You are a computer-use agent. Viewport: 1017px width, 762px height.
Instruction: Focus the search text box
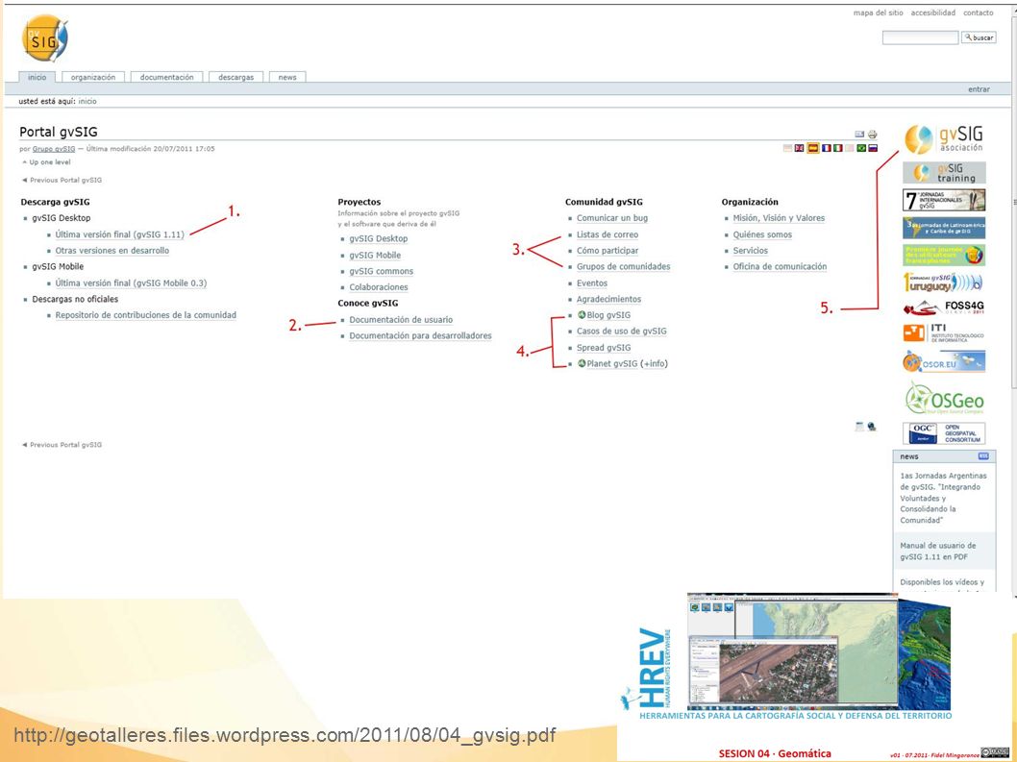pos(920,37)
